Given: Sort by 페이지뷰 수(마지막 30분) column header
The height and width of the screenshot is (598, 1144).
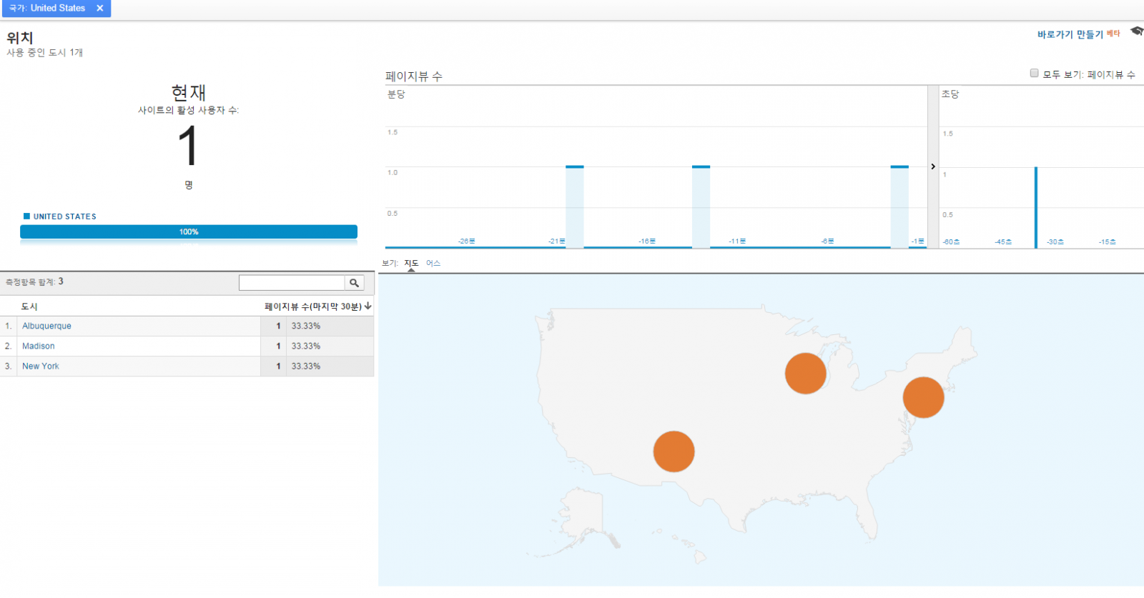Looking at the screenshot, I should (313, 307).
